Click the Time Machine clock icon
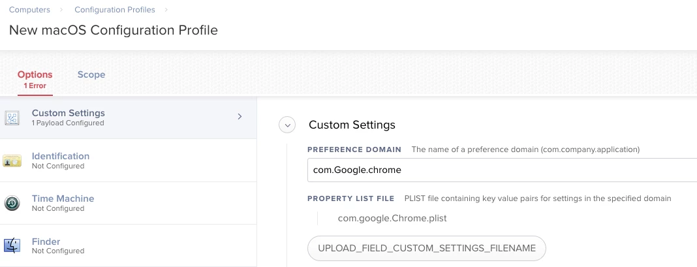 [x=12, y=204]
